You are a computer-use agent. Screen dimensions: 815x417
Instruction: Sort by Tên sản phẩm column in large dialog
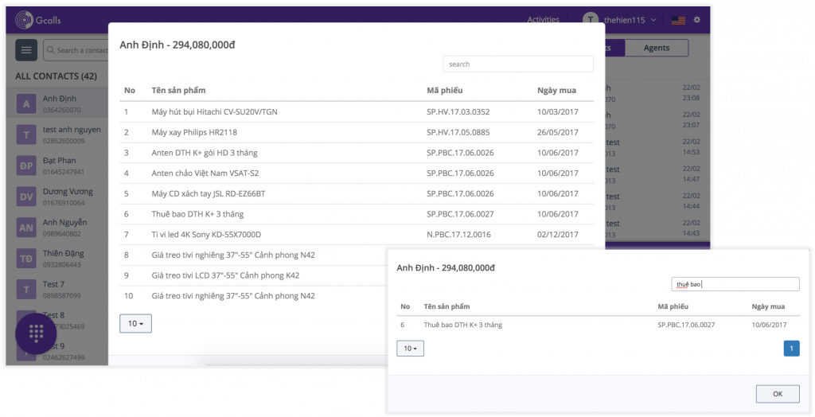(x=178, y=90)
